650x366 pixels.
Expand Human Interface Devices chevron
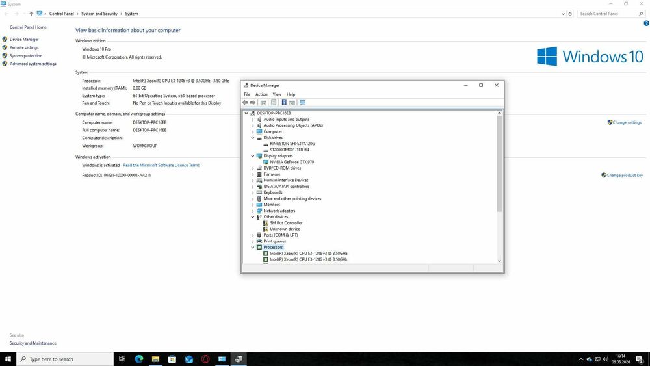(252, 180)
